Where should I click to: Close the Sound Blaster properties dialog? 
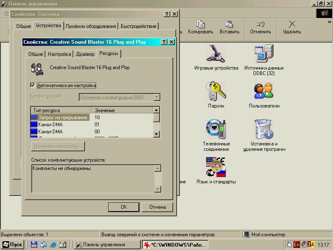[171, 42]
